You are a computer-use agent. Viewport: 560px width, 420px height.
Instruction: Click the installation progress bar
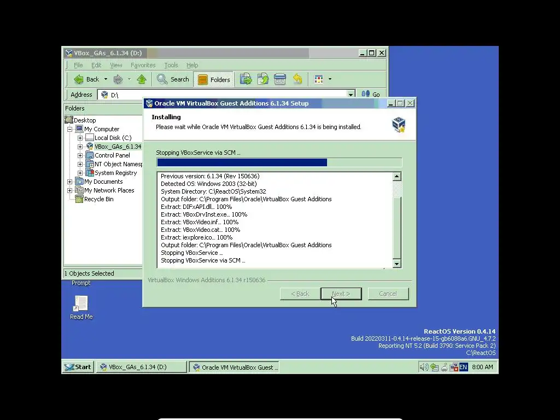279,162
